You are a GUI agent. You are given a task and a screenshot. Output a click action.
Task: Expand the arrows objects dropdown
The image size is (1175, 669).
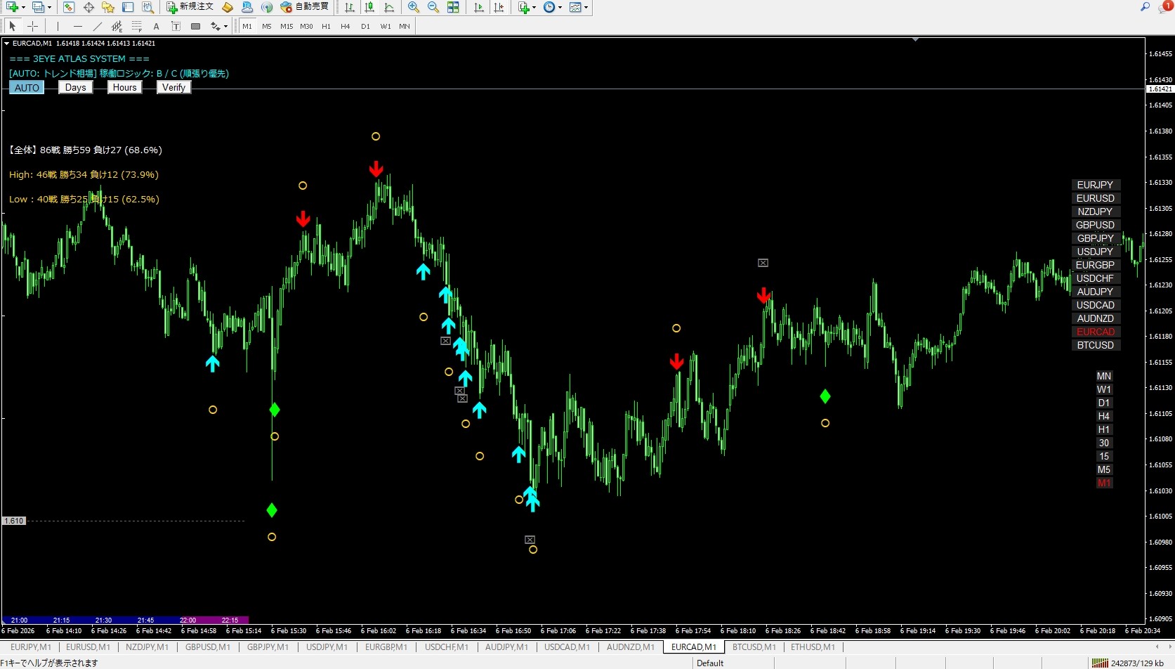(225, 27)
